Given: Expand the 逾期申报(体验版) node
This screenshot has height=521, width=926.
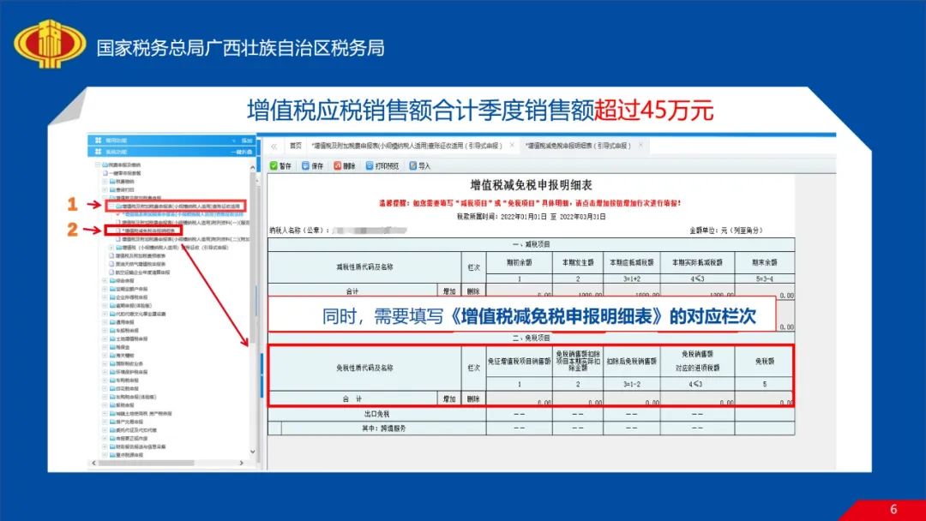Looking at the screenshot, I should tap(105, 306).
